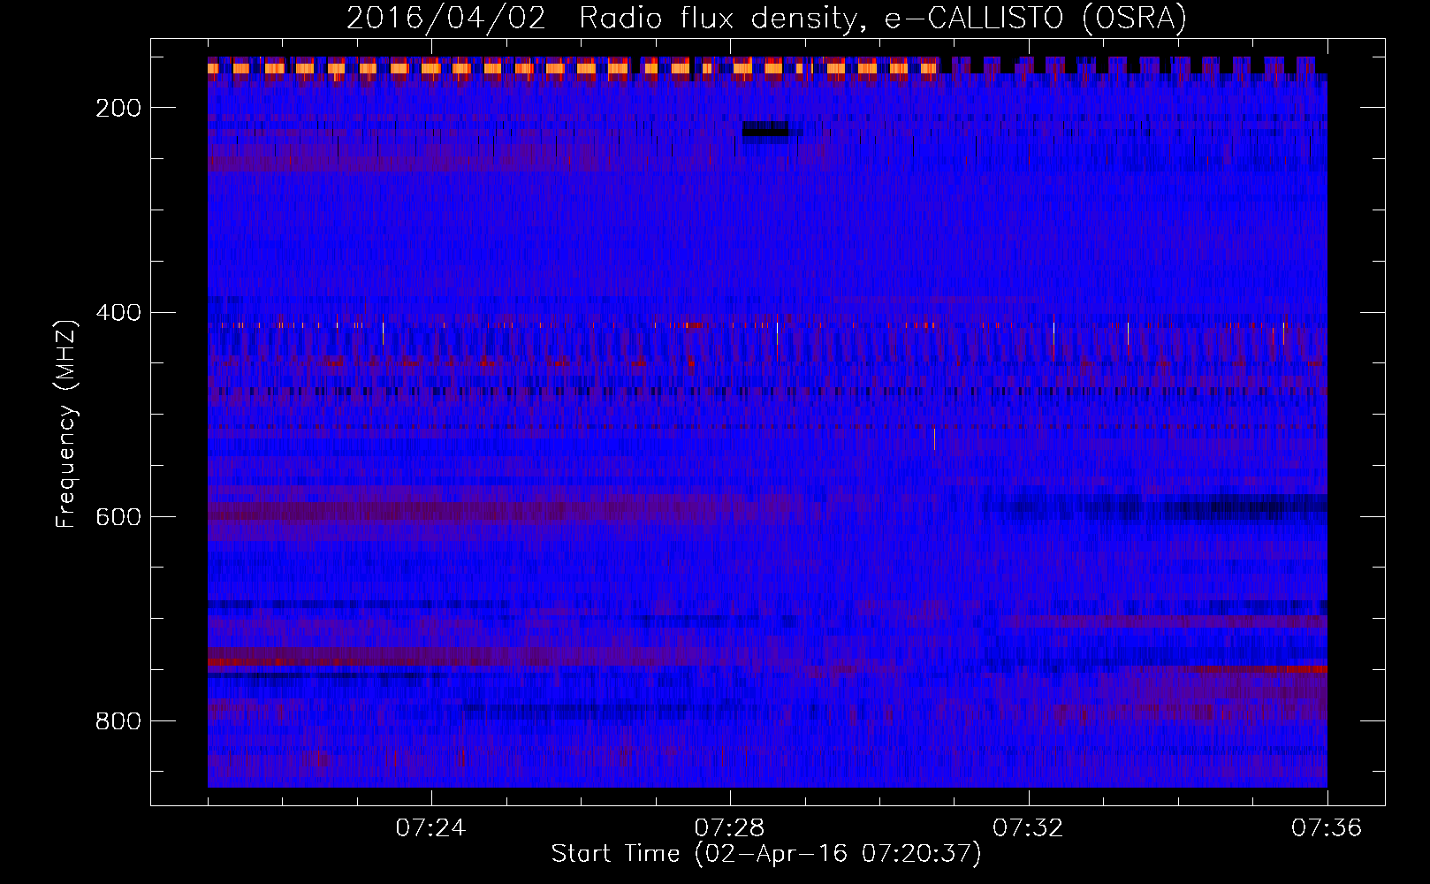
Task: Click the 07:32 time tick label
Action: point(1028,828)
